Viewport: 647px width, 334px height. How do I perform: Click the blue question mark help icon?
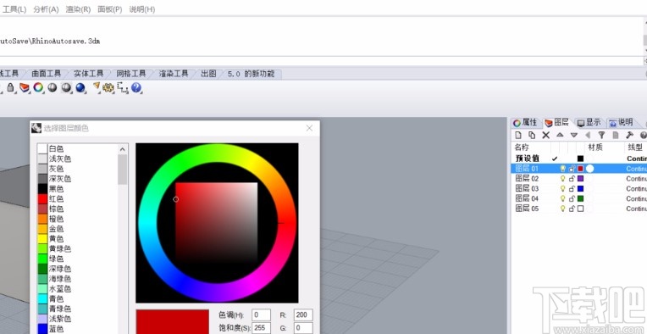[135, 87]
